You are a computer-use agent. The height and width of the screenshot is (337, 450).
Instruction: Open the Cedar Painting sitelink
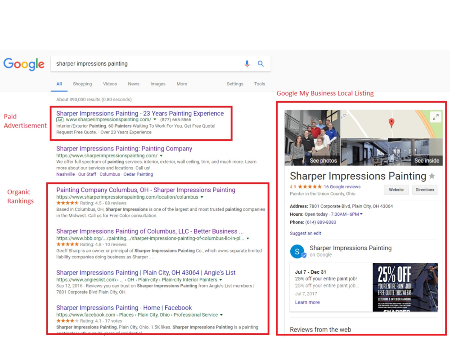point(138,174)
